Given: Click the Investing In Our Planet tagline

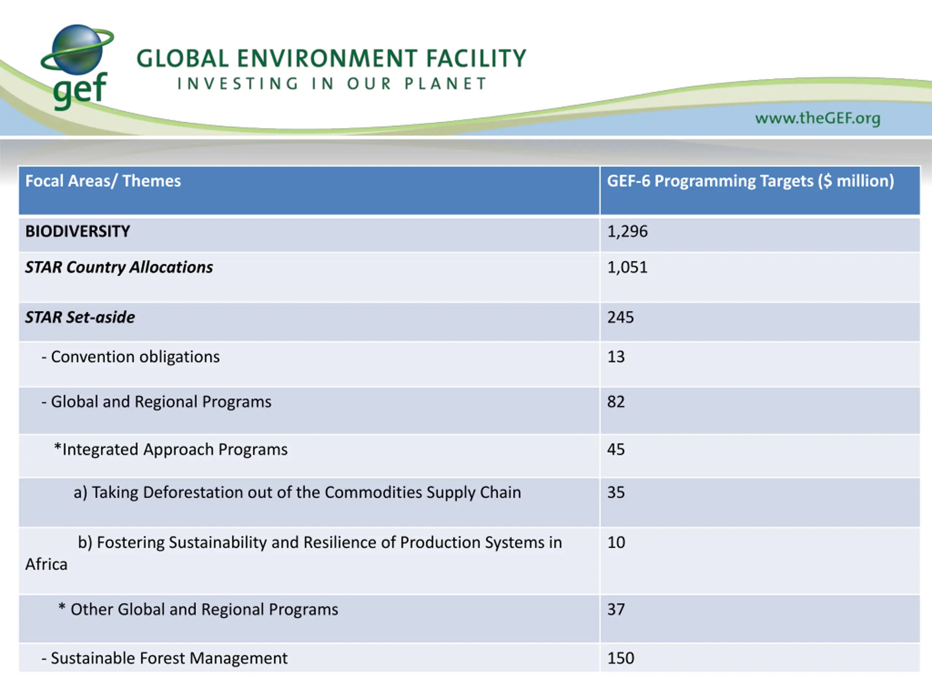Looking at the screenshot, I should pos(332,83).
